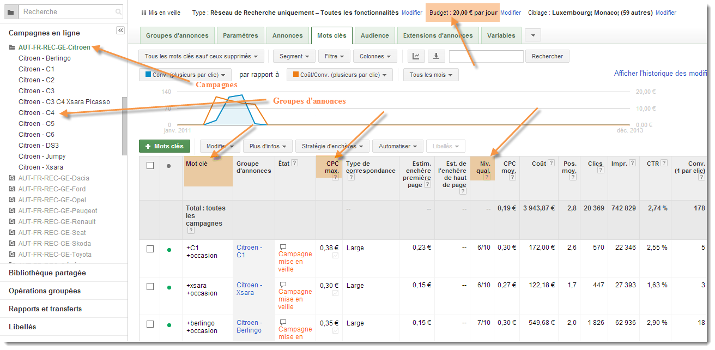Select campaign AUT-FR-REC-GE-Dacia in sidebar

[53, 178]
